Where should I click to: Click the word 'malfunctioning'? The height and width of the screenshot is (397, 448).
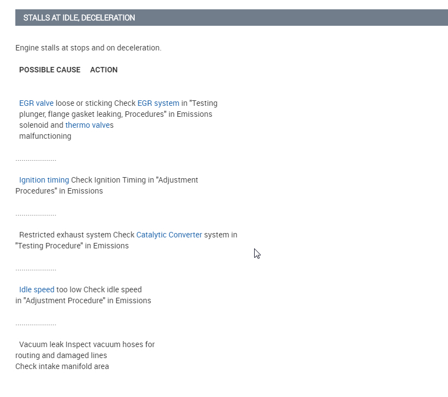(45, 136)
